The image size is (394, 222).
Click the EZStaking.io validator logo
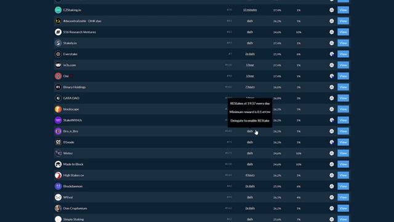pos(58,10)
